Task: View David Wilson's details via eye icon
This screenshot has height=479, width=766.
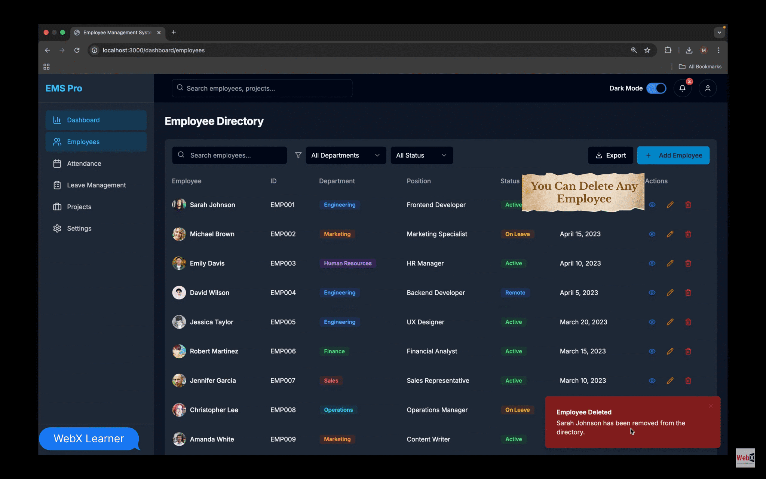Action: [652, 293]
